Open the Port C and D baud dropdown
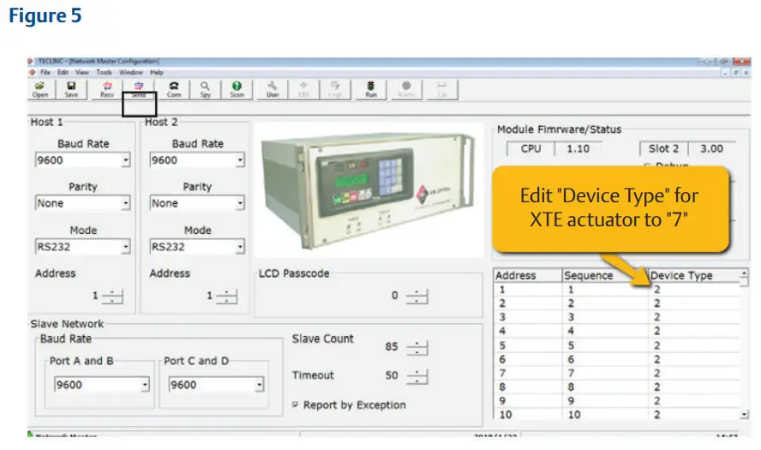Screen dimensions: 761x450 click(259, 385)
